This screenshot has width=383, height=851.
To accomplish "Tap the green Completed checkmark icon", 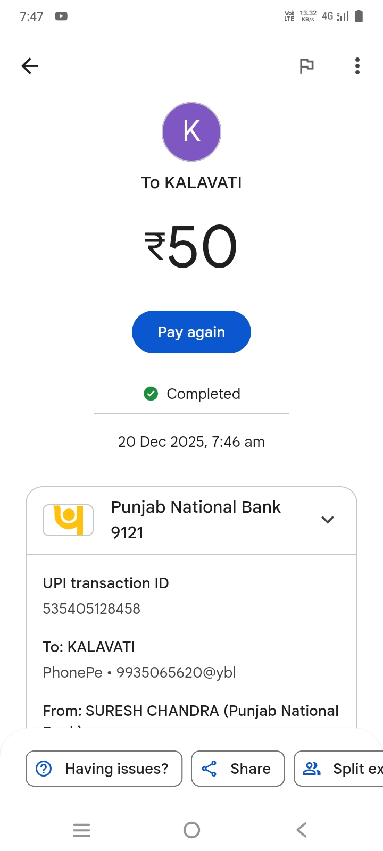I will point(151,394).
